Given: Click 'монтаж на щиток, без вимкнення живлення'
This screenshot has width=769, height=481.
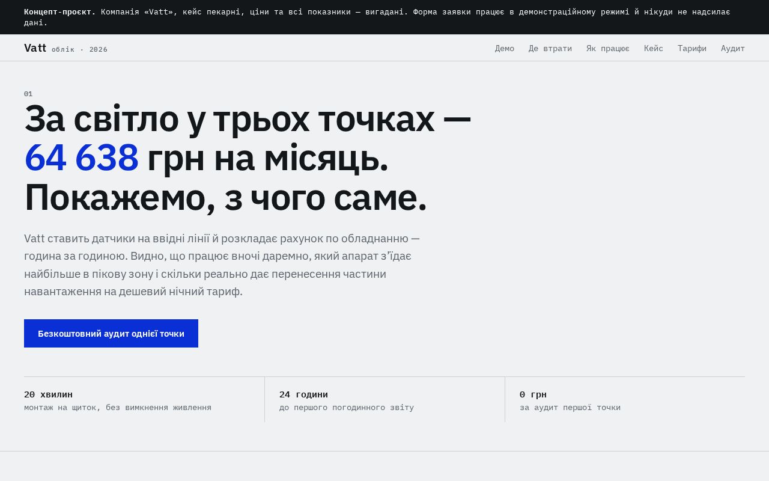Looking at the screenshot, I should point(118,408).
